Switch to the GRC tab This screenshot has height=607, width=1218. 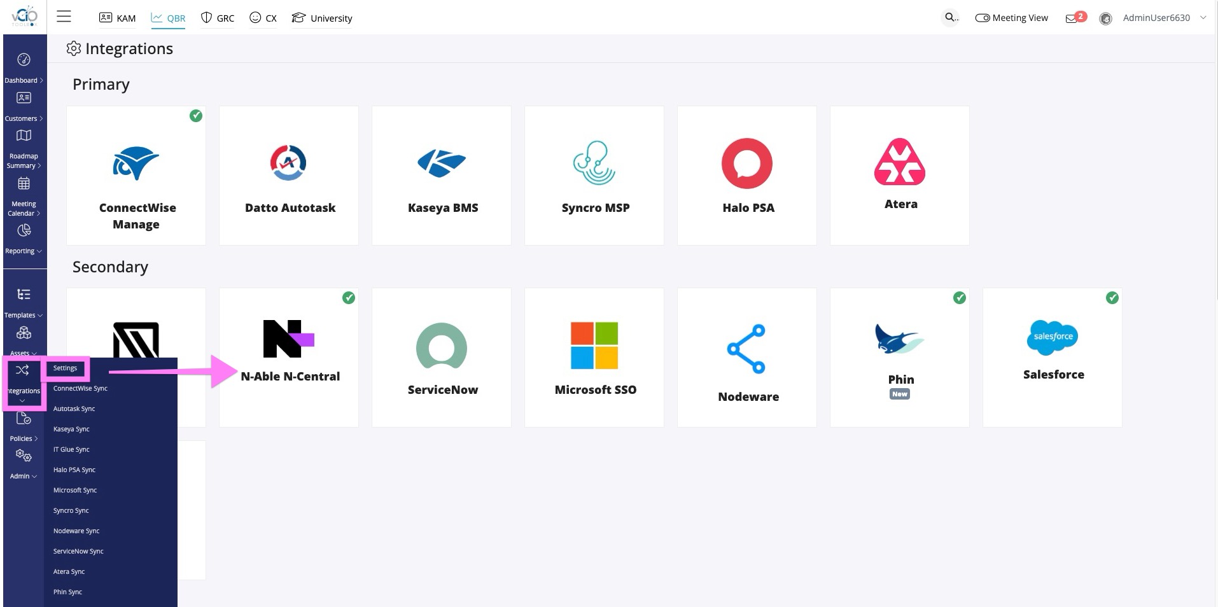(218, 18)
